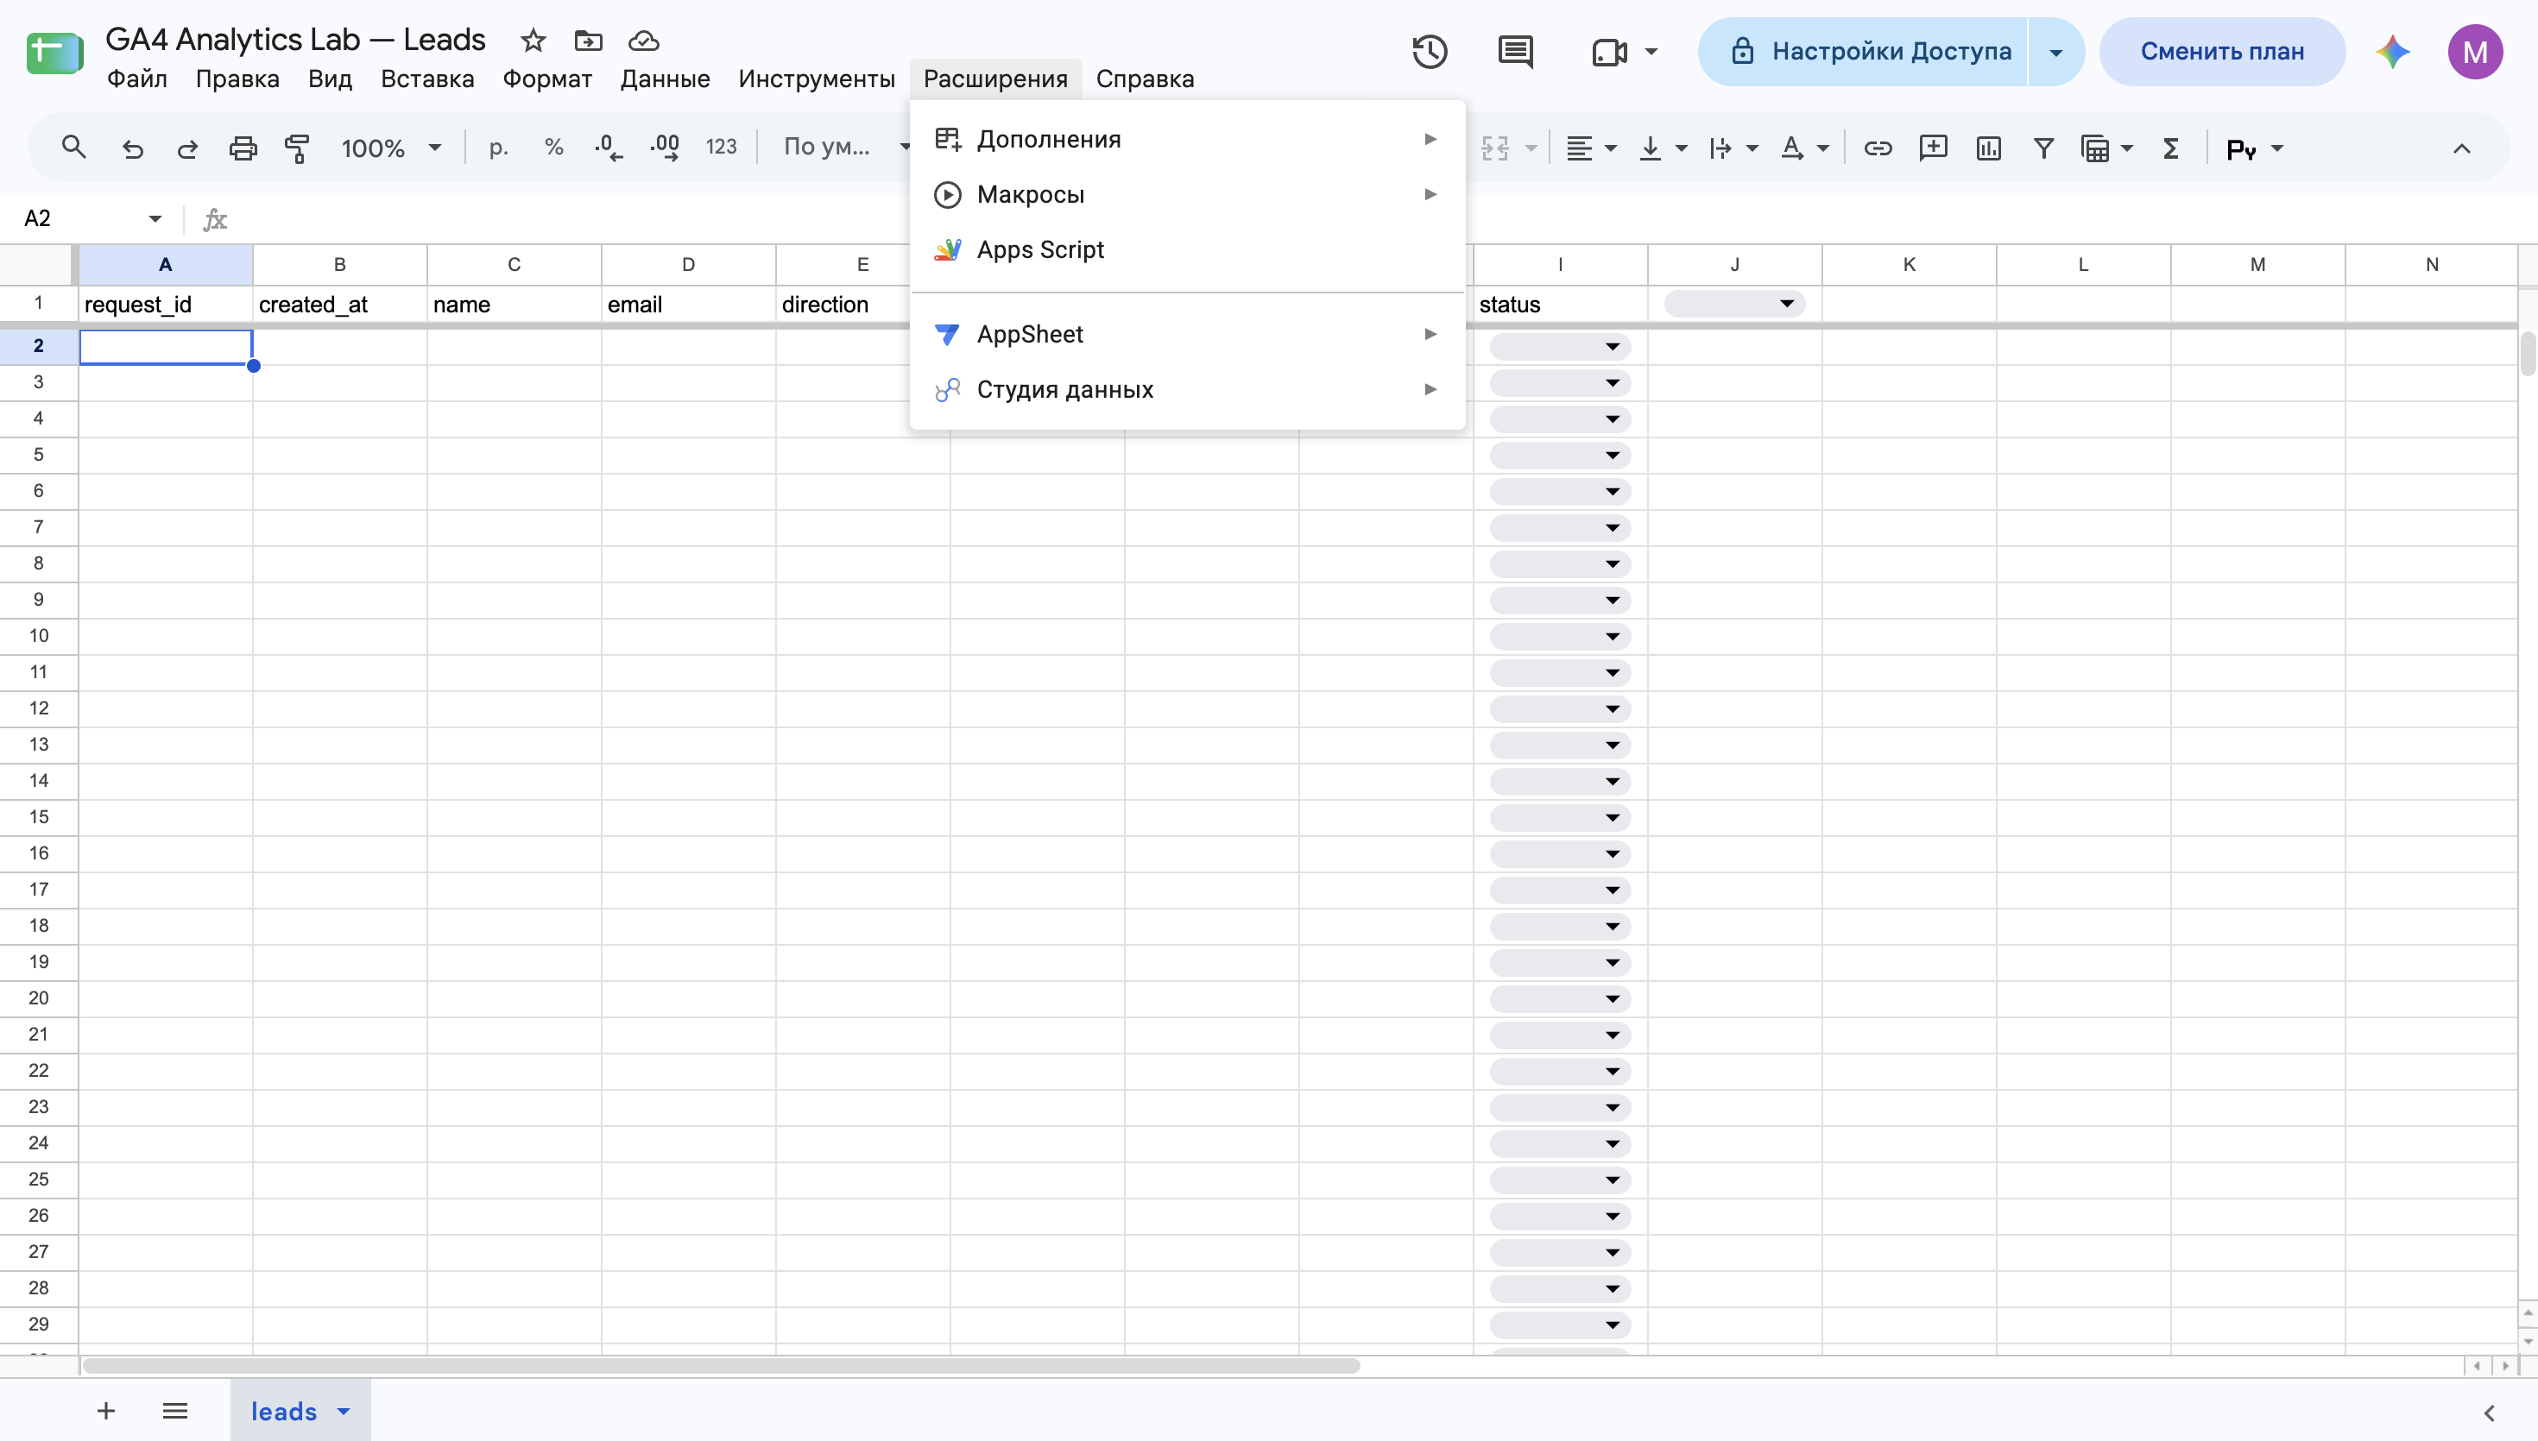Open the name box A2 dropdown

click(155, 218)
